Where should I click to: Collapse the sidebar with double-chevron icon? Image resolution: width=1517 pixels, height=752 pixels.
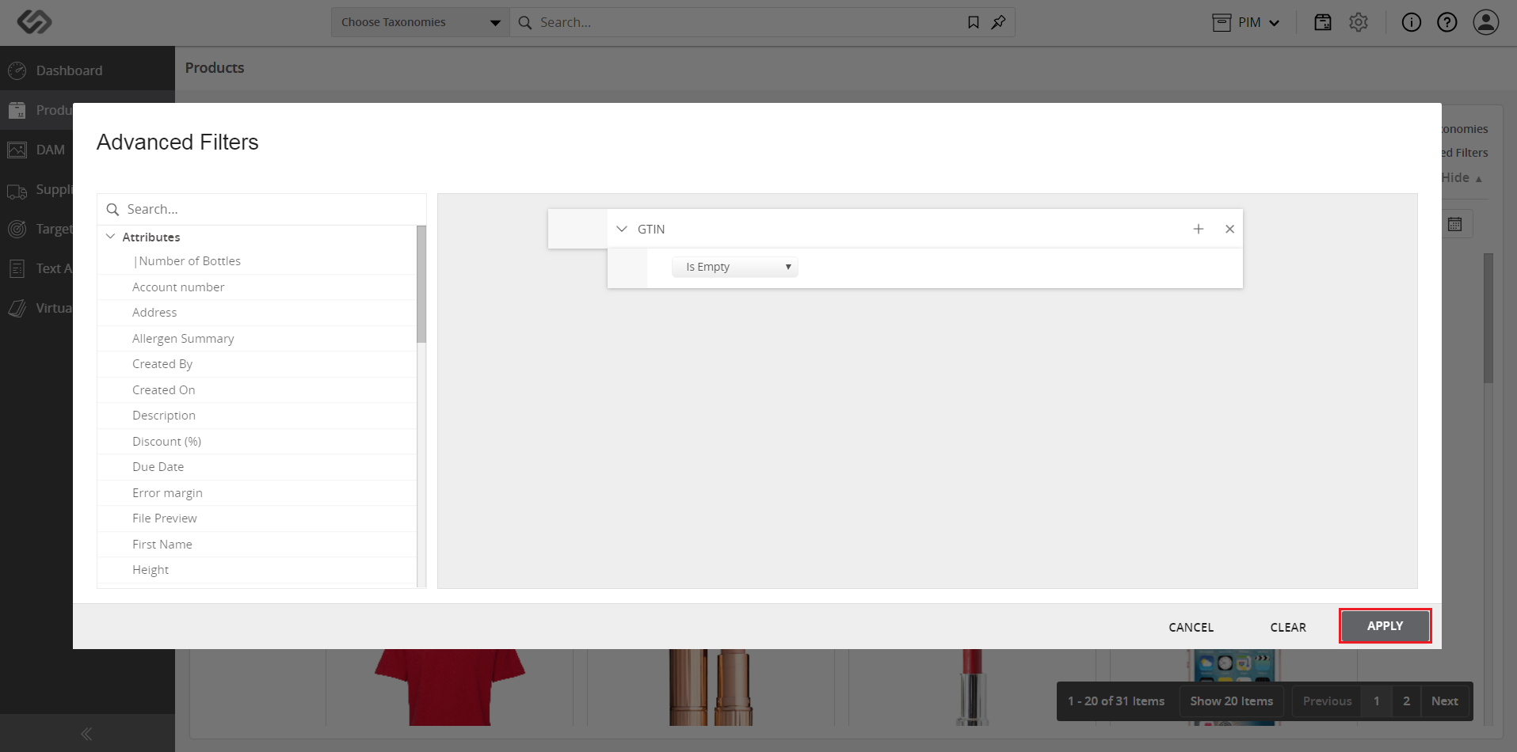[x=86, y=734]
